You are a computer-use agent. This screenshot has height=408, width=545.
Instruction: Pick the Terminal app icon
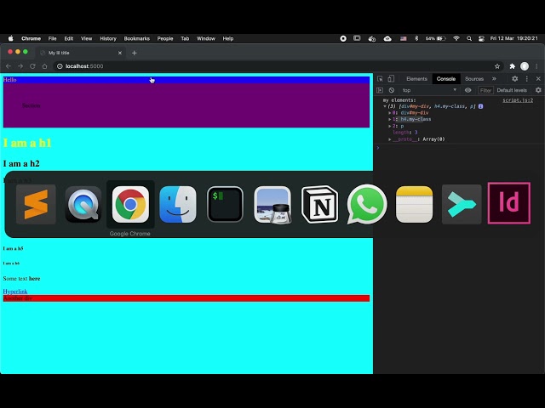click(225, 205)
